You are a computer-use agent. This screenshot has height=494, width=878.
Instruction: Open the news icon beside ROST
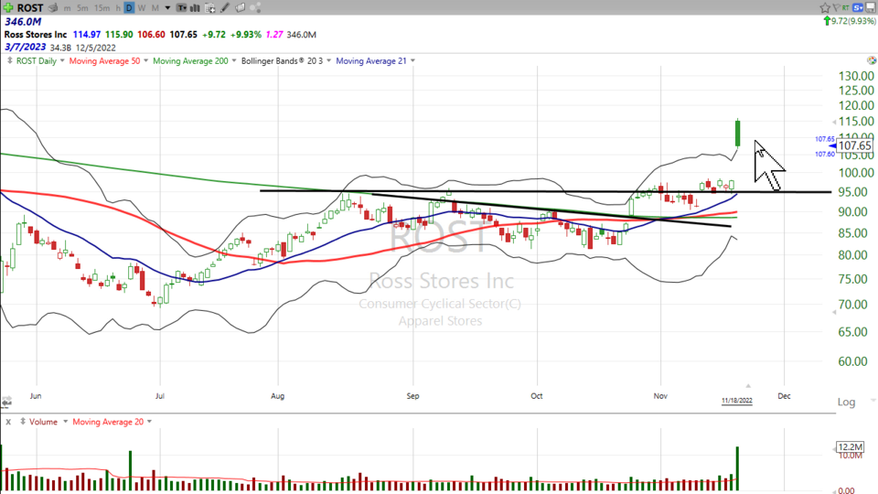tap(53, 8)
